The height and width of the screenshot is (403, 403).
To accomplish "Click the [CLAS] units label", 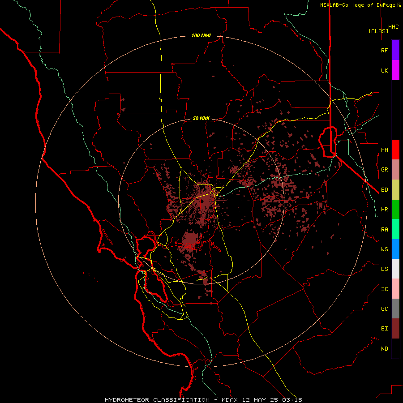I will tap(378, 31).
